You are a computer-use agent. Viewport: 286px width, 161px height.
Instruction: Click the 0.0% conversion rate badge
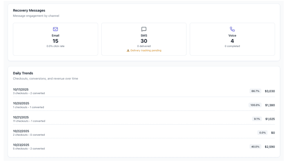pyautogui.click(x=263, y=133)
